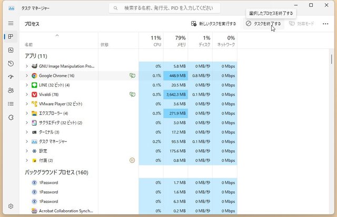Expand the 付箋 (2) group

tap(27, 160)
